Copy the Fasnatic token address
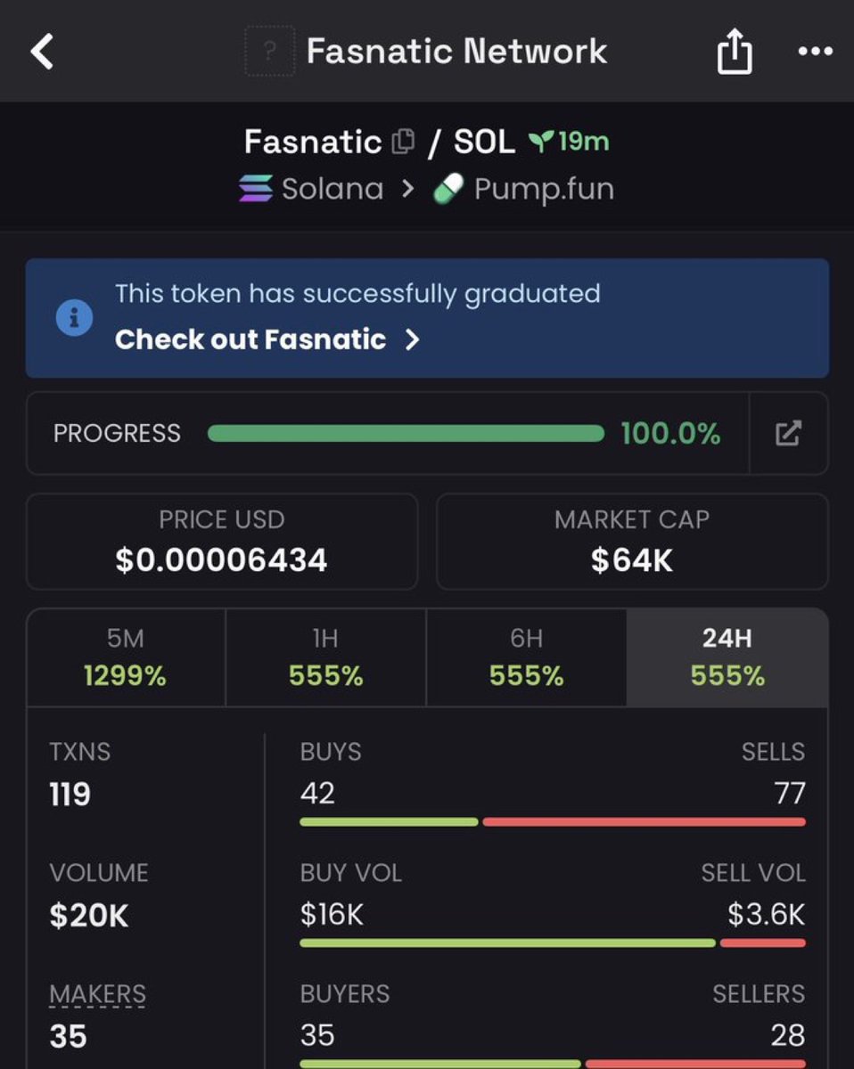The image size is (854, 1069). click(x=403, y=142)
